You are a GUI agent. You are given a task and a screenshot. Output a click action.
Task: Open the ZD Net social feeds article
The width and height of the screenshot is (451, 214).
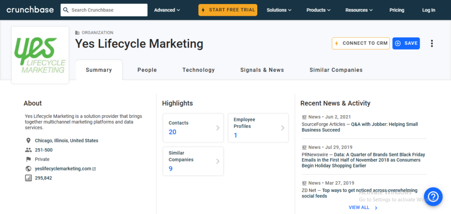point(359,193)
